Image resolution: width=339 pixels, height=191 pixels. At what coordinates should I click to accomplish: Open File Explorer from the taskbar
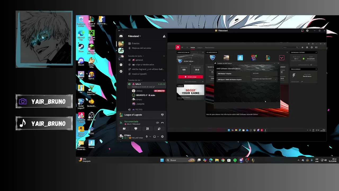coord(217,160)
